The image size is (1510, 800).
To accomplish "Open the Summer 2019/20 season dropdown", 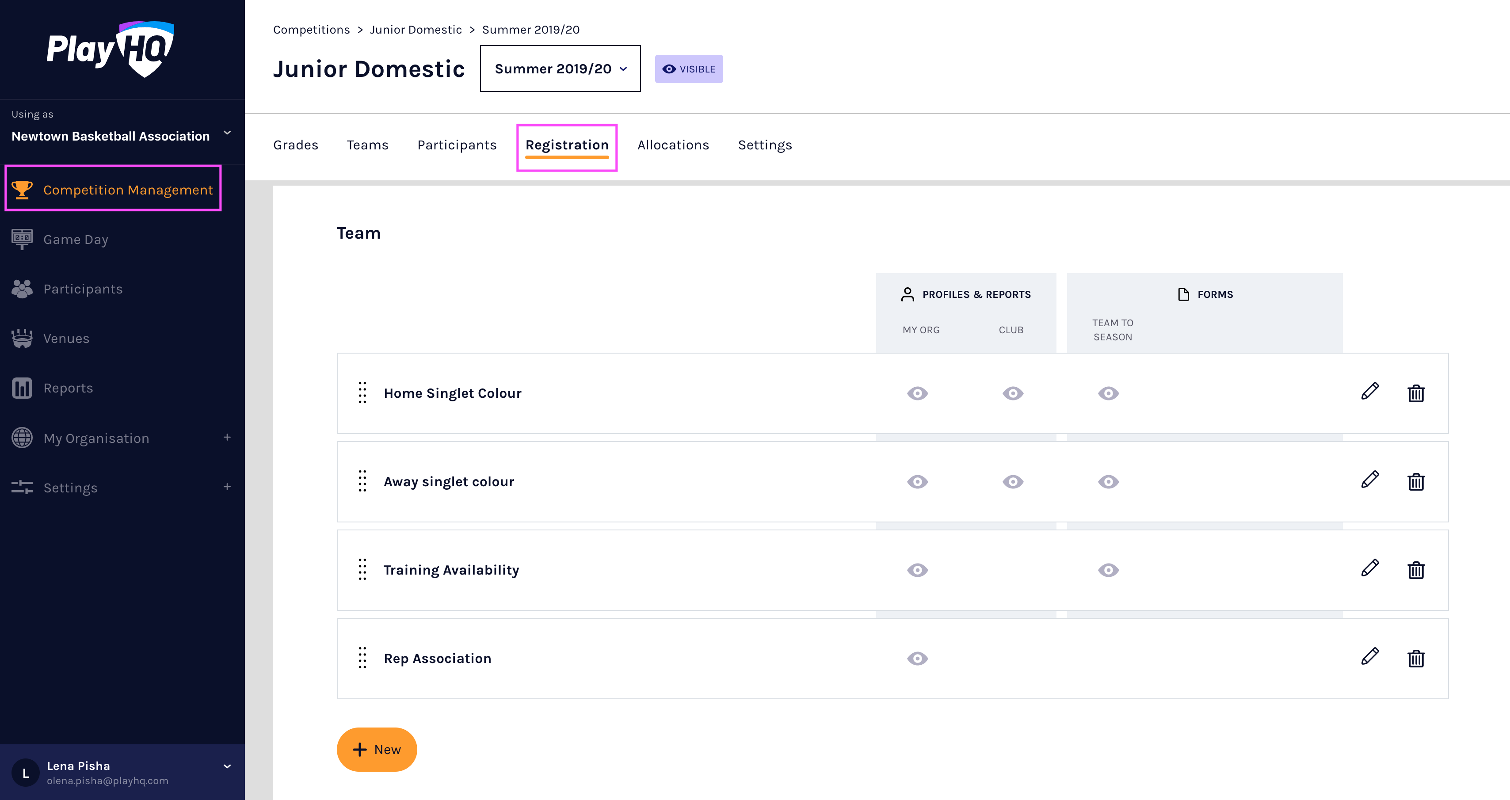I will tap(560, 69).
